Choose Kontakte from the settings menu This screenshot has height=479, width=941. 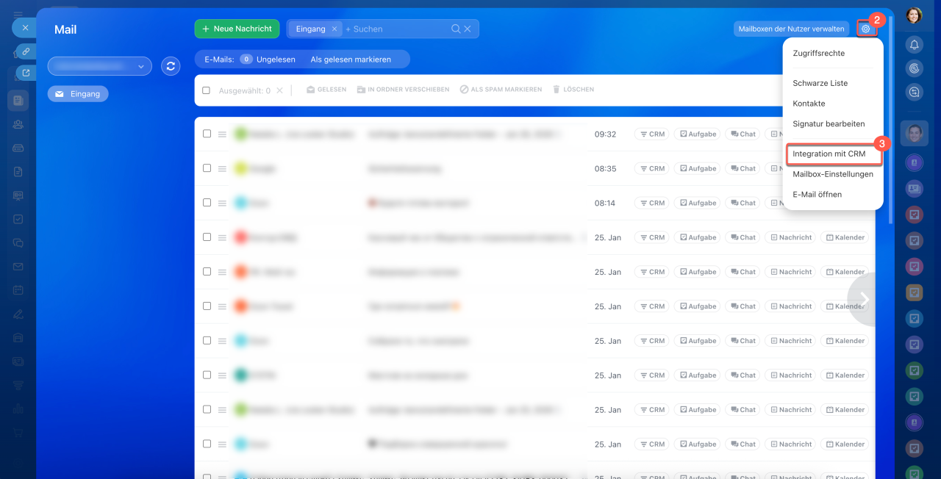pyautogui.click(x=809, y=104)
